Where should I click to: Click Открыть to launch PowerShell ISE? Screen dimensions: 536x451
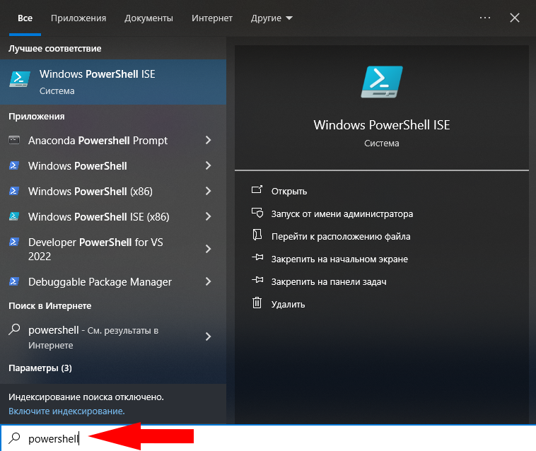[x=289, y=191]
